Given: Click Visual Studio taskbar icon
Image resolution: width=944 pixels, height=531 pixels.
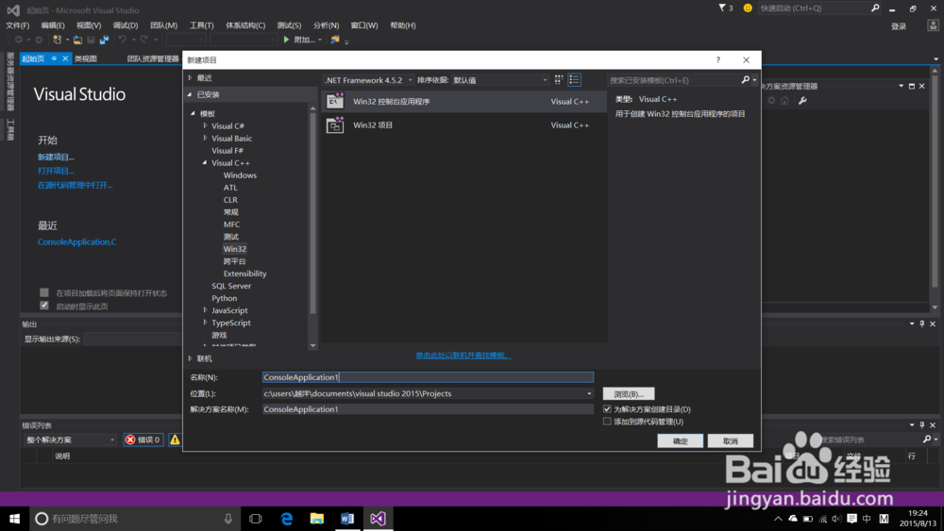Looking at the screenshot, I should tap(379, 519).
